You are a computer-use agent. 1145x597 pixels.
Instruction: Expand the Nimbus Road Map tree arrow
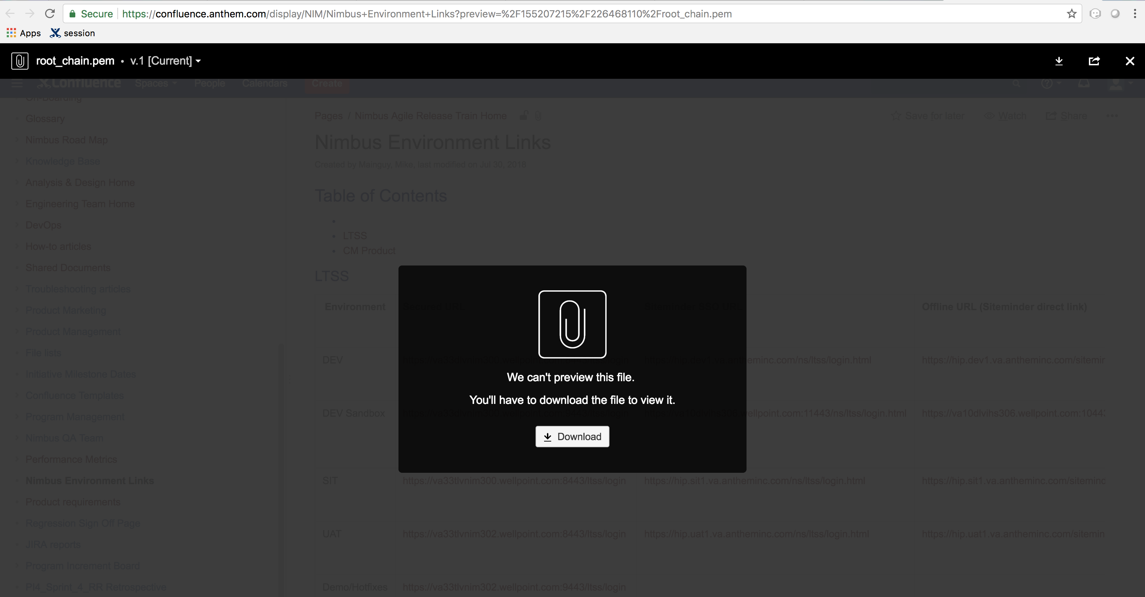[17, 140]
